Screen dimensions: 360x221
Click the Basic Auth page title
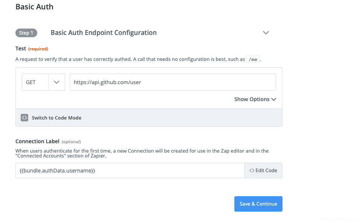(x=34, y=6)
